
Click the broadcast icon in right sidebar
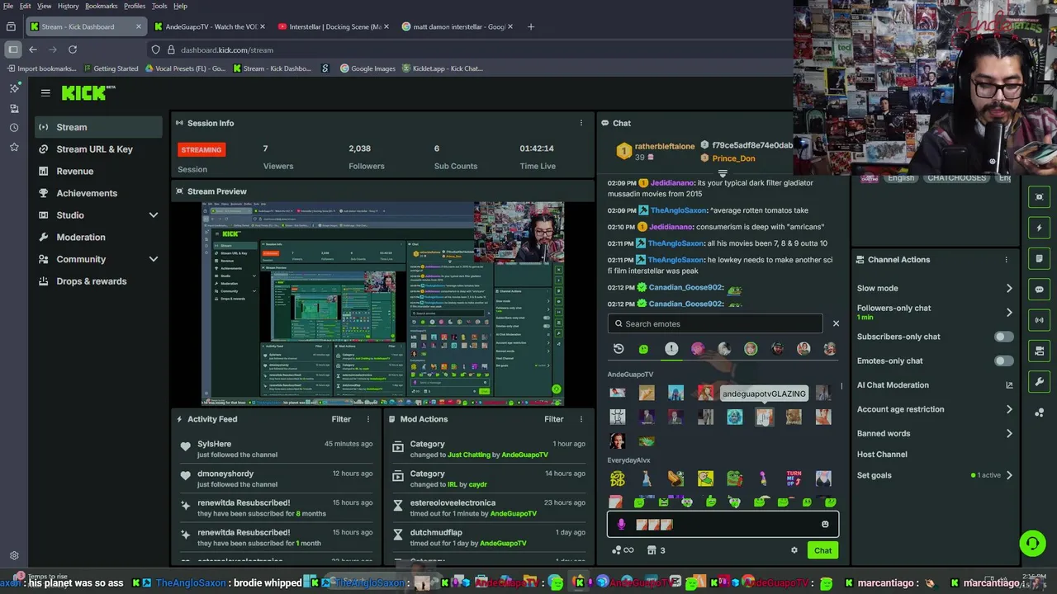click(x=1040, y=319)
